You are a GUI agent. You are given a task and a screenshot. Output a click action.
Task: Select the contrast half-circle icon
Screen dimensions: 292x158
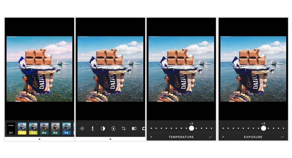coord(103,129)
